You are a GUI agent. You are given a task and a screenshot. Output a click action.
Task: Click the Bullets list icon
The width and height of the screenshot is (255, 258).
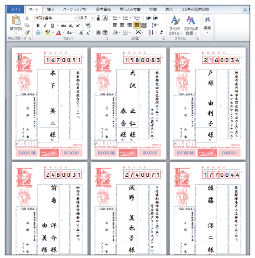click(x=115, y=18)
